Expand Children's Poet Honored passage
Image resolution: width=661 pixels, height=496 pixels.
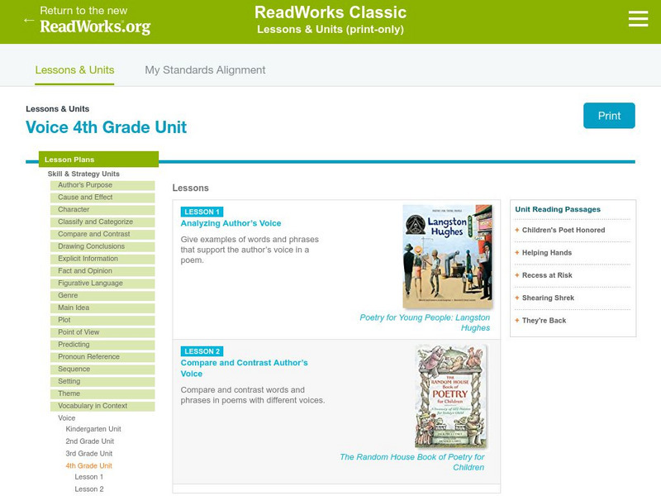click(564, 230)
